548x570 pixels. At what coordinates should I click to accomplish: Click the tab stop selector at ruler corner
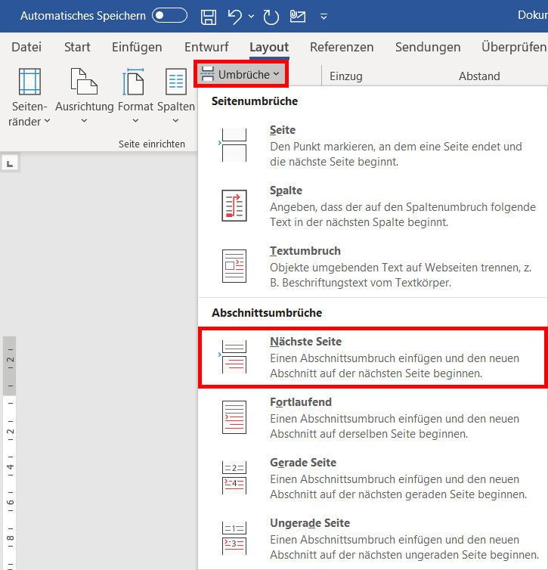tap(10, 163)
